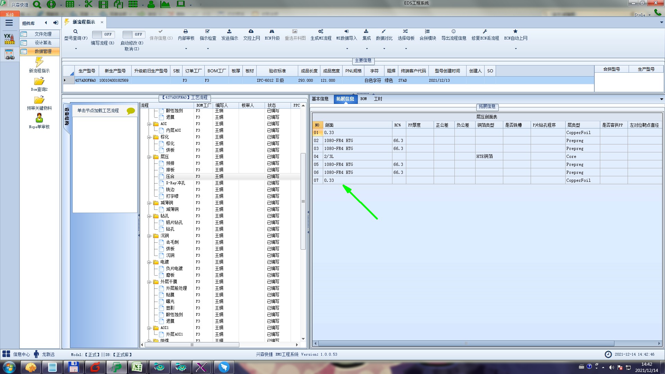The height and width of the screenshot is (374, 665).
Task: Click the 导出流程信息 smiley icon
Action: pyautogui.click(x=453, y=31)
